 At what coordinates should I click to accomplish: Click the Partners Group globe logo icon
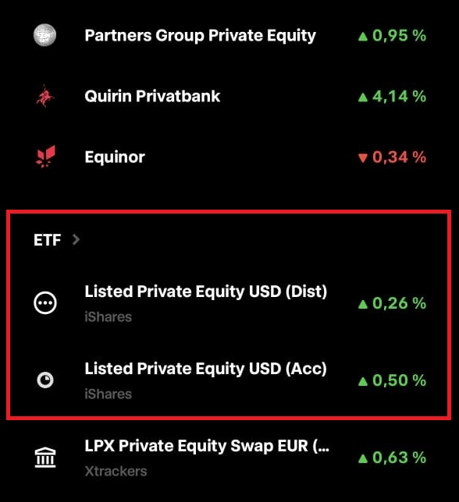[44, 35]
